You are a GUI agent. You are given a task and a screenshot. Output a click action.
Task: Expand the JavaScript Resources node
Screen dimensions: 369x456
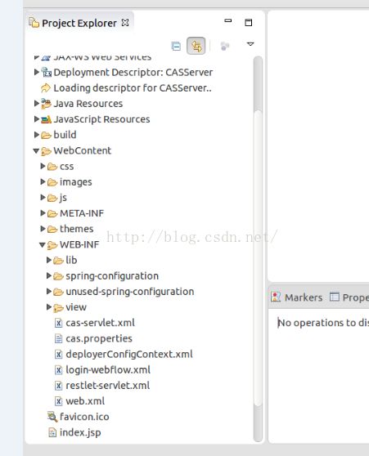coord(36,119)
